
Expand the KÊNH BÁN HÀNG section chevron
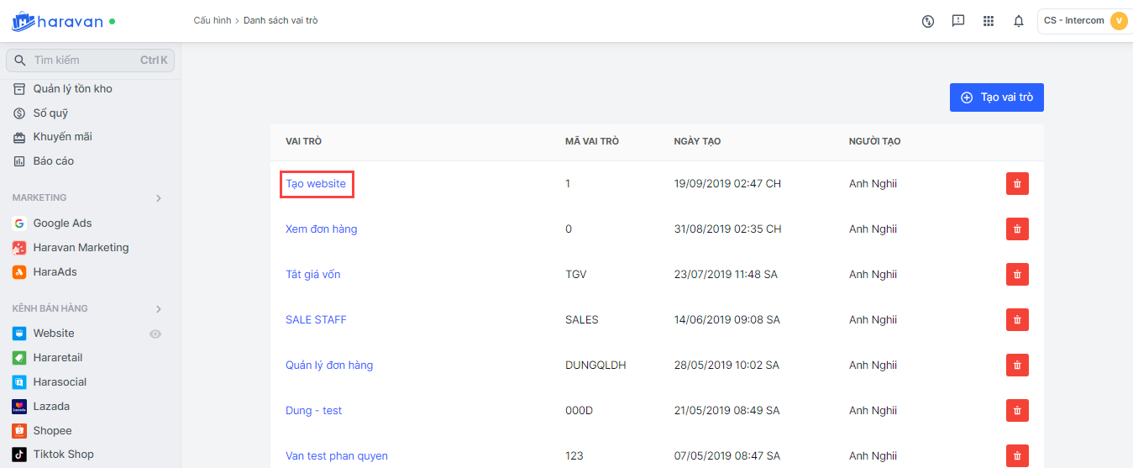(159, 309)
